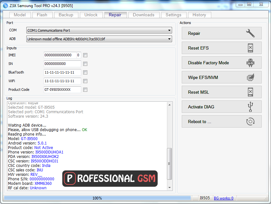View the History tab
Viewport: 271px width, 204px height.
[199, 15]
